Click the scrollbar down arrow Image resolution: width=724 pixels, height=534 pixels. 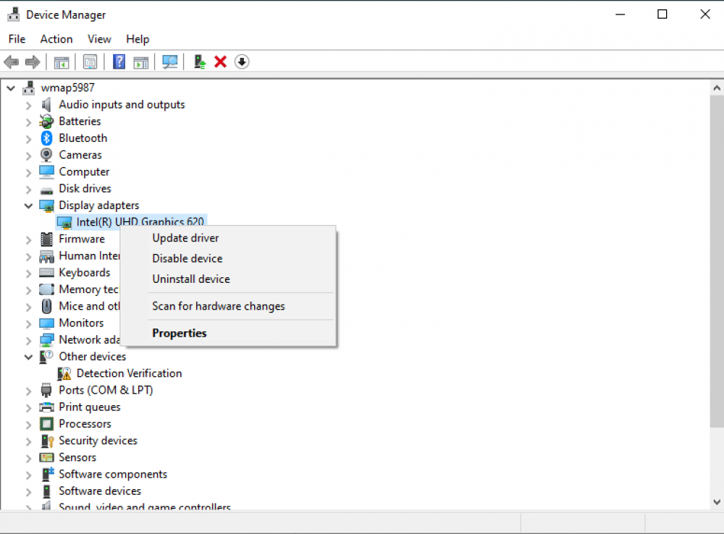(717, 501)
